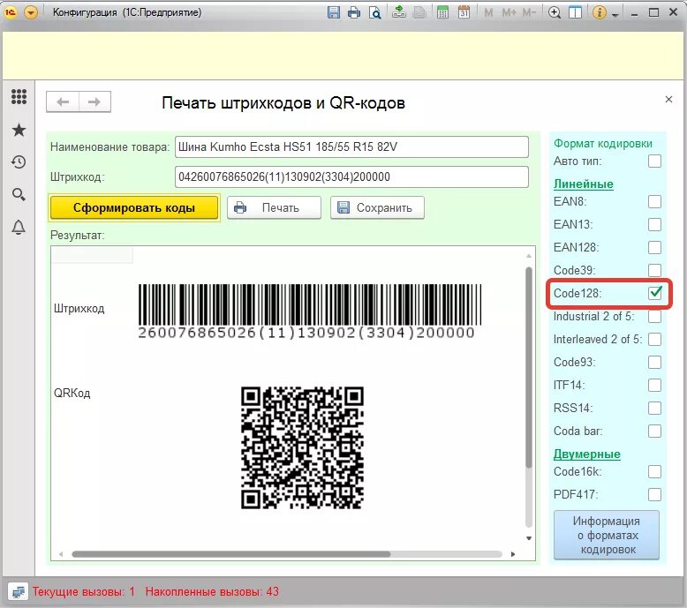This screenshot has height=608, width=687.
Task: Open the calculator icon in title bar
Action: 443,12
